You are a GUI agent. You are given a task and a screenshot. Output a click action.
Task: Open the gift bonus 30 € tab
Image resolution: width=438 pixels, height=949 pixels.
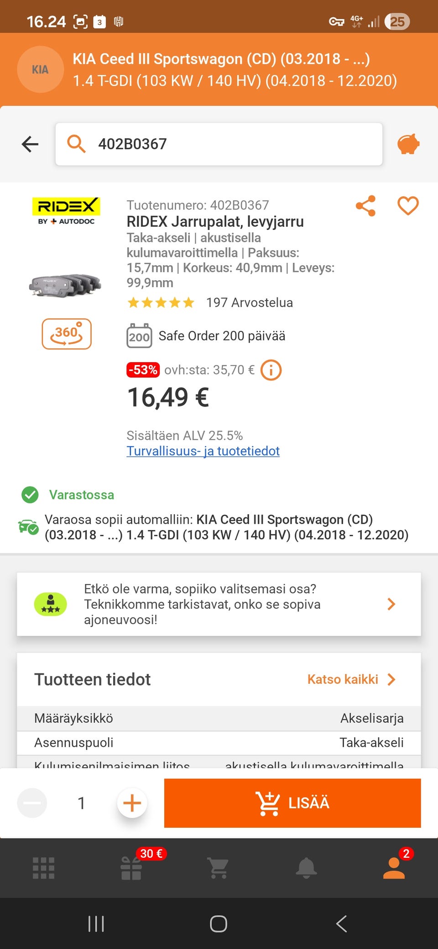(131, 868)
